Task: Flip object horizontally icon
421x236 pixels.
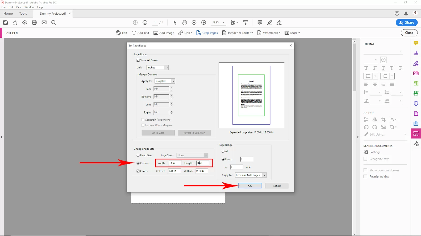Action: (375, 120)
